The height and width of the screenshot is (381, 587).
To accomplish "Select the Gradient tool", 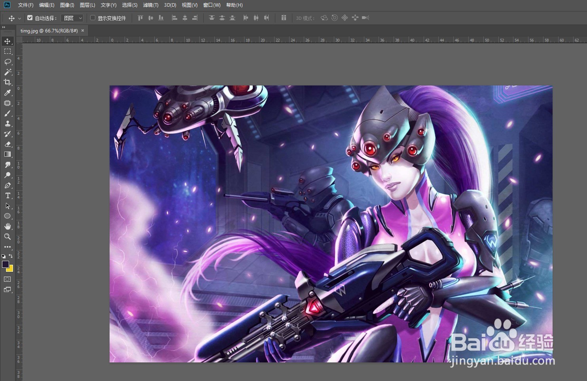I will [8, 154].
